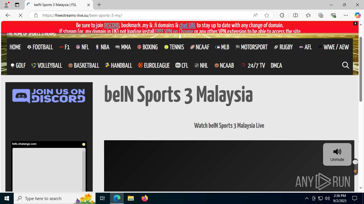This screenshot has width=364, height=204.
Task: Open Read aloud in address bar
Action: point(255,15)
